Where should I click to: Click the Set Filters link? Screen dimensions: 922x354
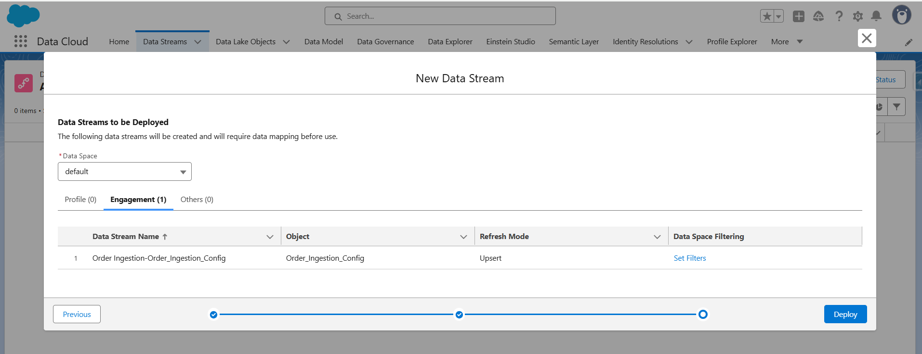pyautogui.click(x=690, y=258)
